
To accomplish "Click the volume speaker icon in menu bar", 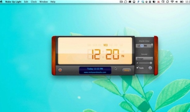I will coord(177,2).
